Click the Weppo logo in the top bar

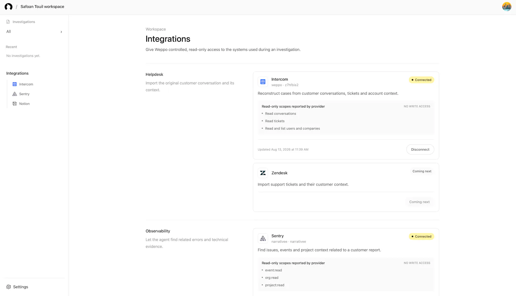coord(8,7)
